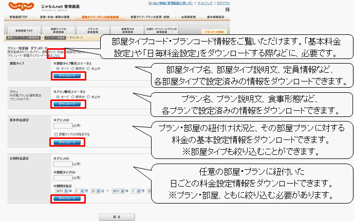This screenshot has width=354, height=221.
Task: Focus 部屋タイプCD field in 日別料金設定
Action: pyautogui.click(x=63, y=178)
